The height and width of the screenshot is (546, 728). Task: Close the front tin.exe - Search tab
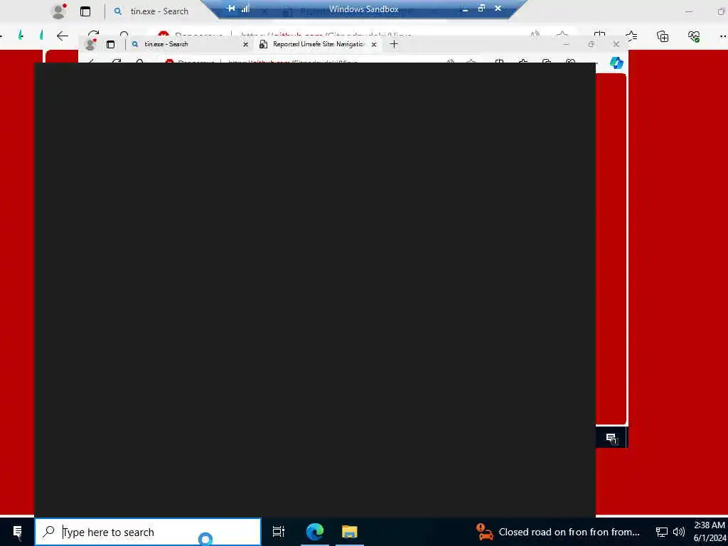click(x=245, y=45)
